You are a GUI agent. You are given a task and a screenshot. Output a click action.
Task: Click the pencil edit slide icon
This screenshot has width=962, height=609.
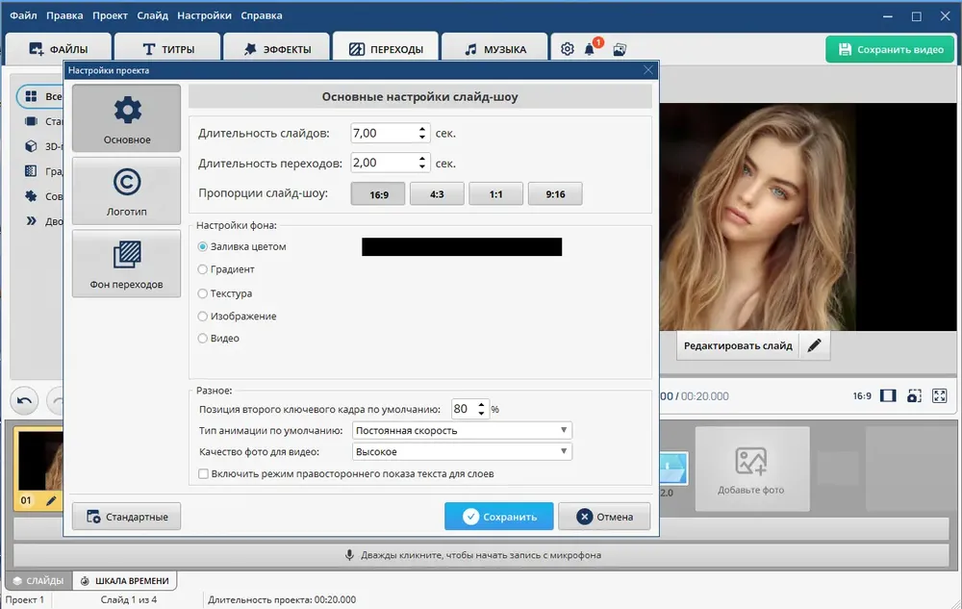[814, 346]
